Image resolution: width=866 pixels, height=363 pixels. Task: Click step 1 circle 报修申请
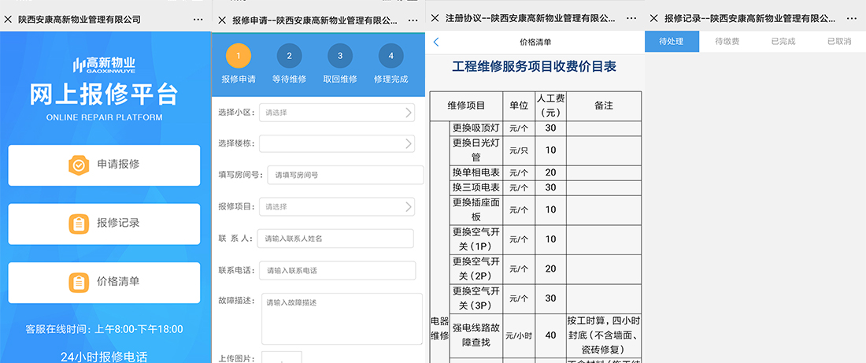[239, 56]
